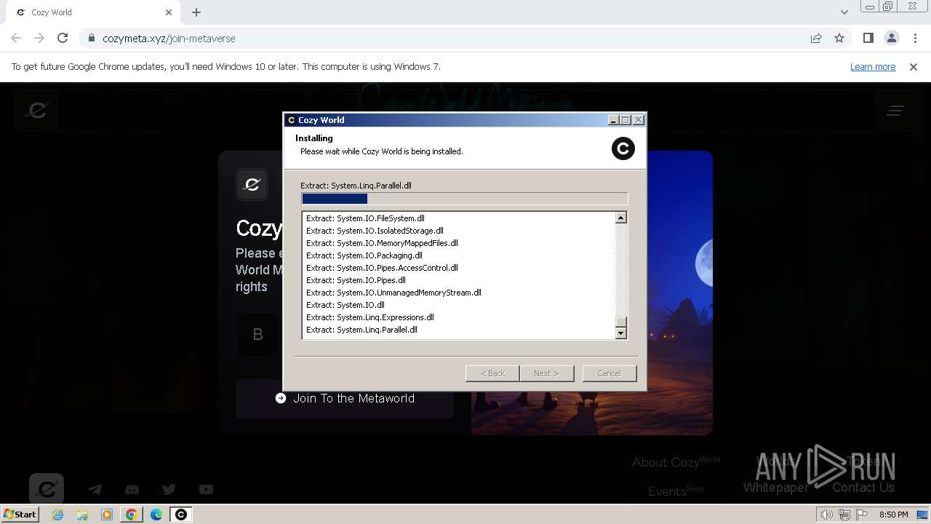Click the browser back arrow
This screenshot has width=931, height=524.
[16, 38]
